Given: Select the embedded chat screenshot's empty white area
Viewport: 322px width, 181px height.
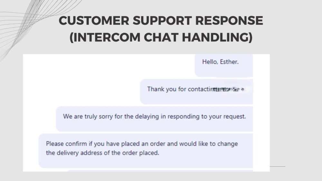Looking at the screenshot, I should 82,80.
